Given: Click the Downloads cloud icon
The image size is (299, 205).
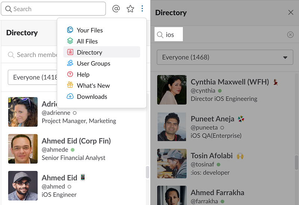Looking at the screenshot, I should click(70, 96).
